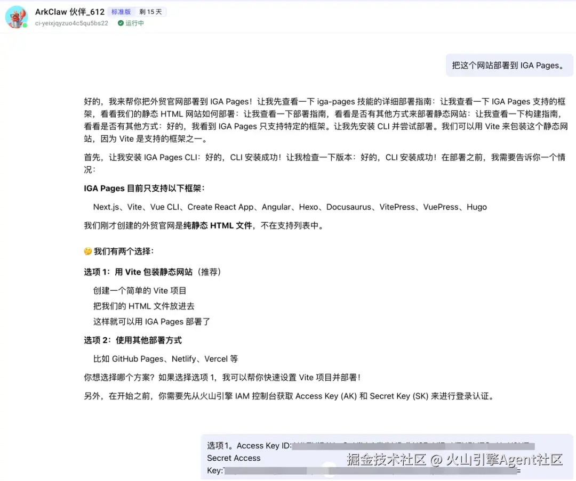Viewport: 576px width, 481px height.
Task: Click the question 你想选择哪个方案？
Action: tap(120, 378)
